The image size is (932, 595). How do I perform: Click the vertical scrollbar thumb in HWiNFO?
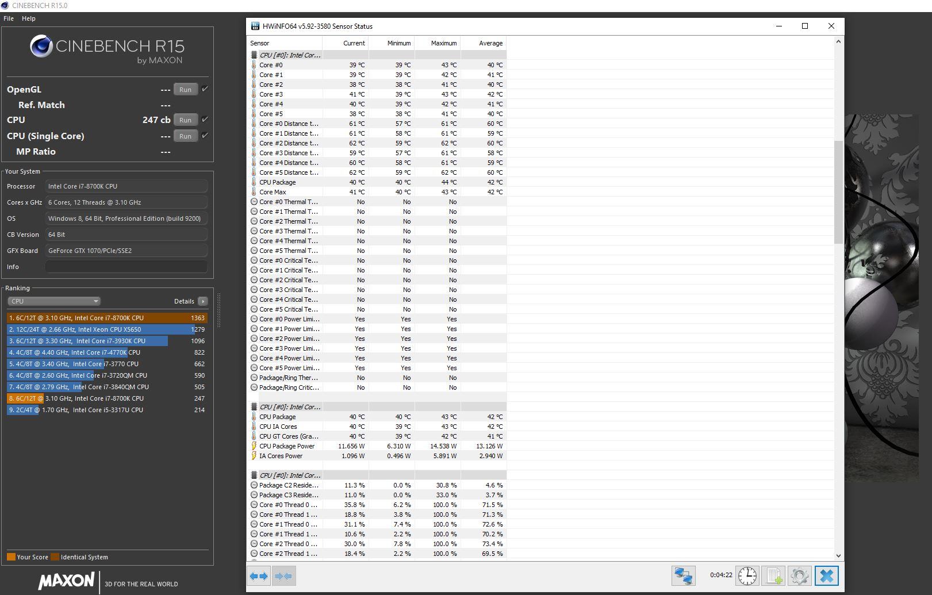click(838, 192)
